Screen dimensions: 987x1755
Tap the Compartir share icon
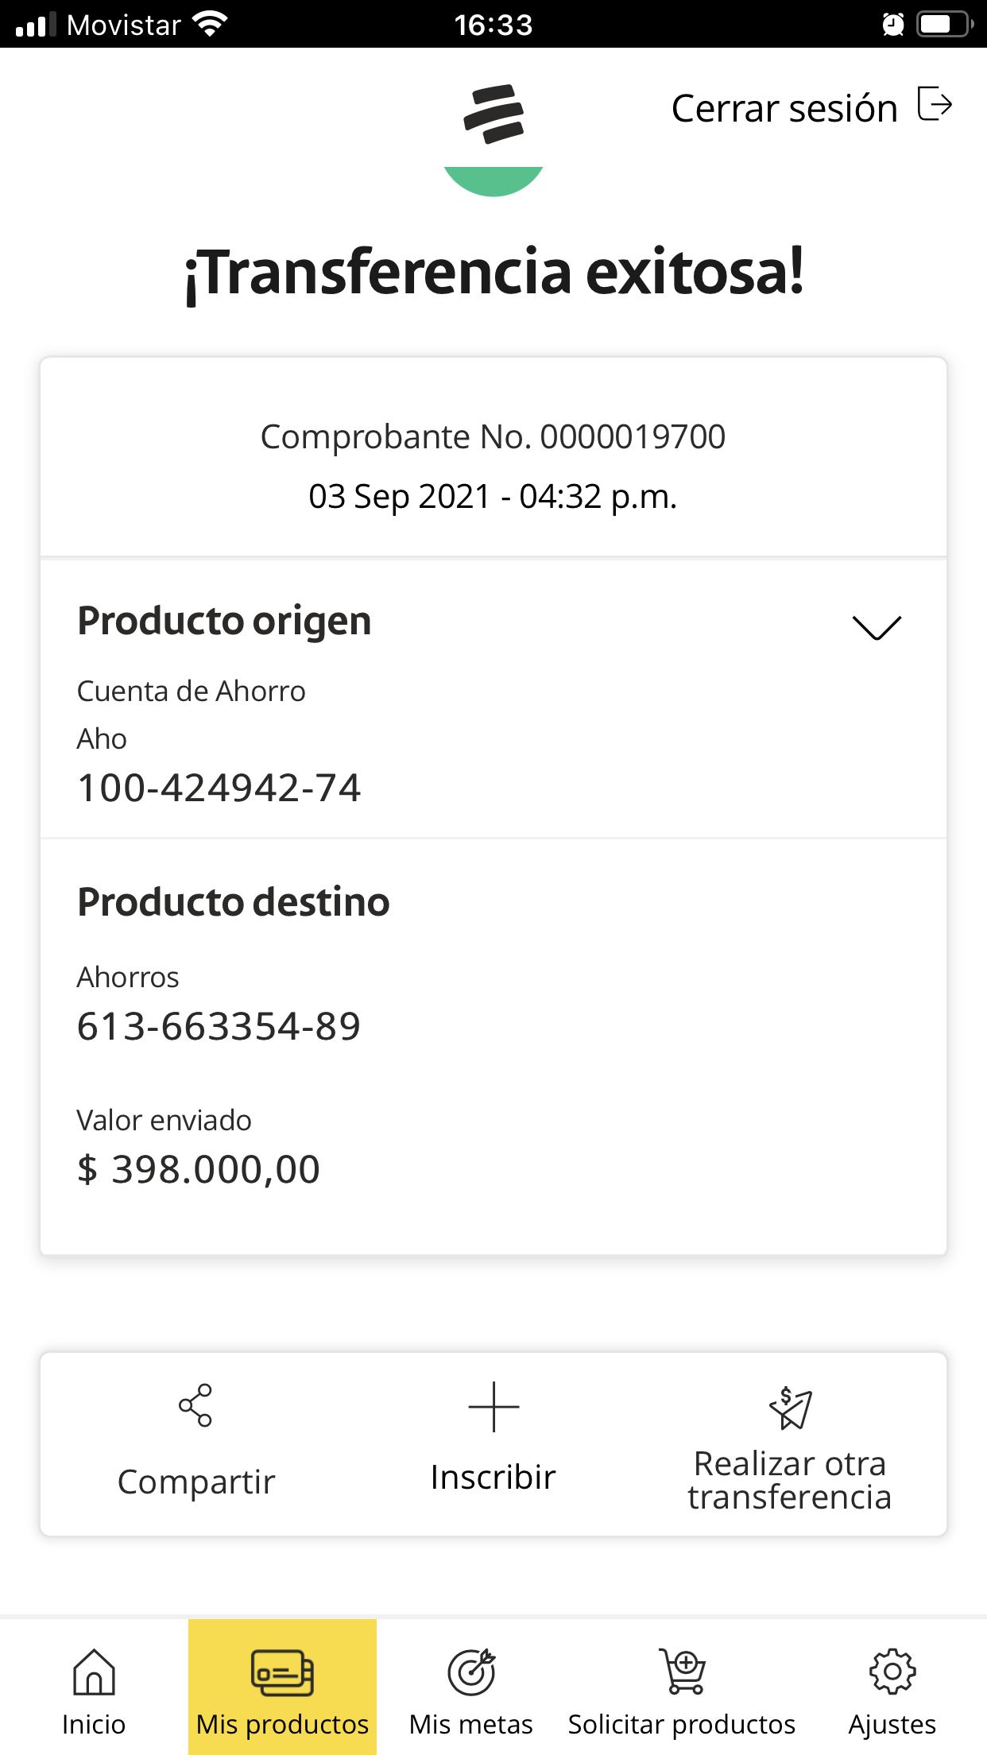coord(195,1405)
